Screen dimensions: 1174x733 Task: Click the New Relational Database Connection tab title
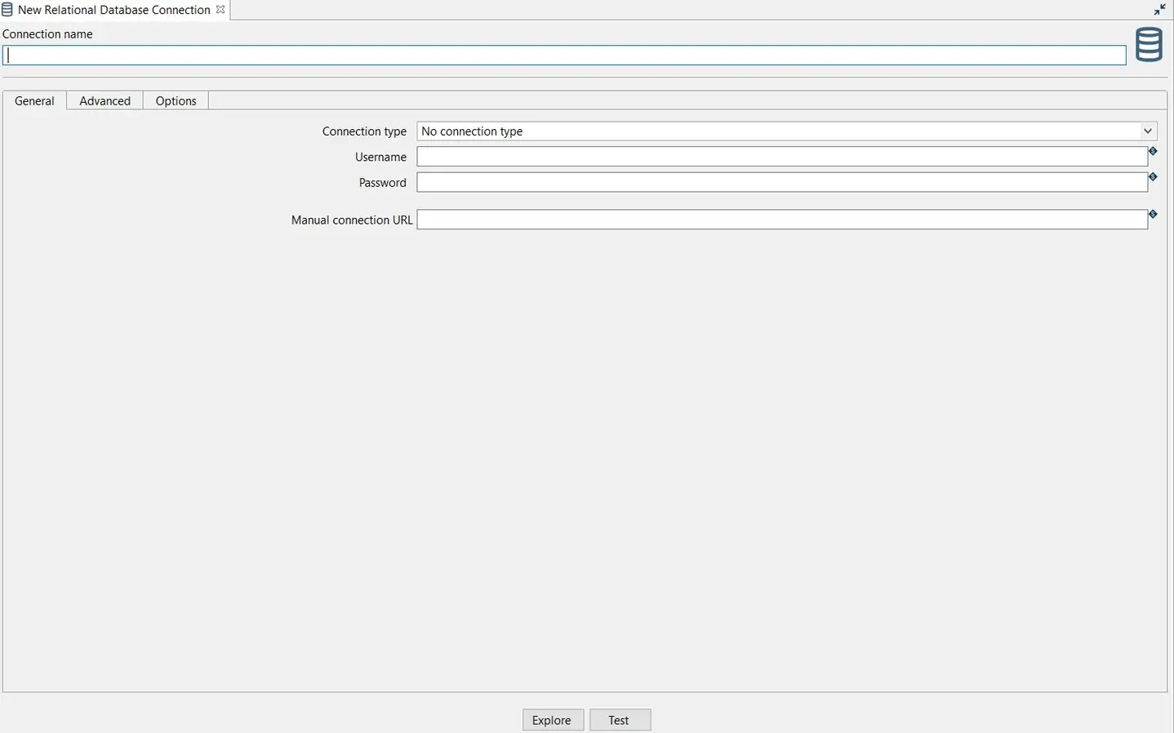click(x=114, y=9)
